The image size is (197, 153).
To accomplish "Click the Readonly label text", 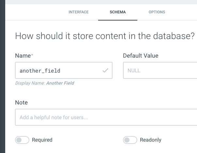I will (x=150, y=140).
